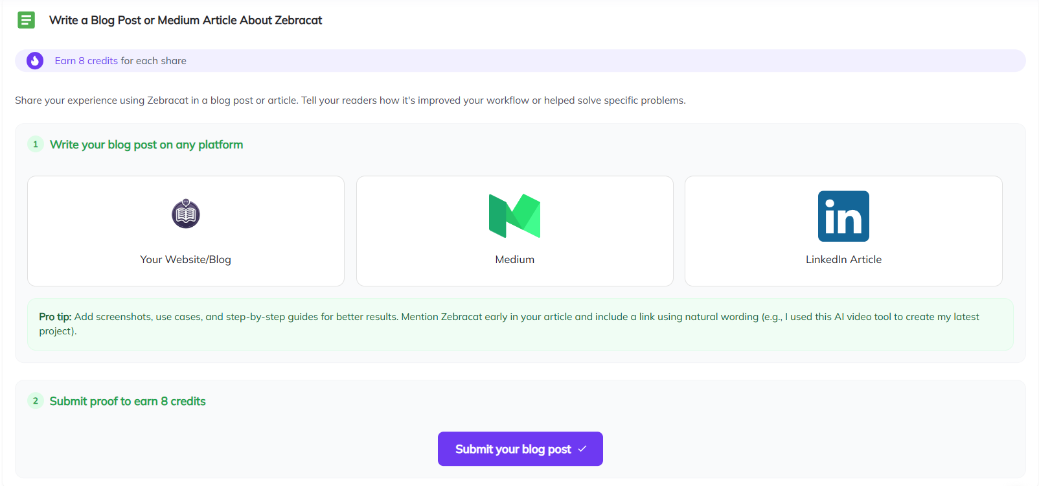Click the purple flame credits icon
The image size is (1039, 486).
35,61
